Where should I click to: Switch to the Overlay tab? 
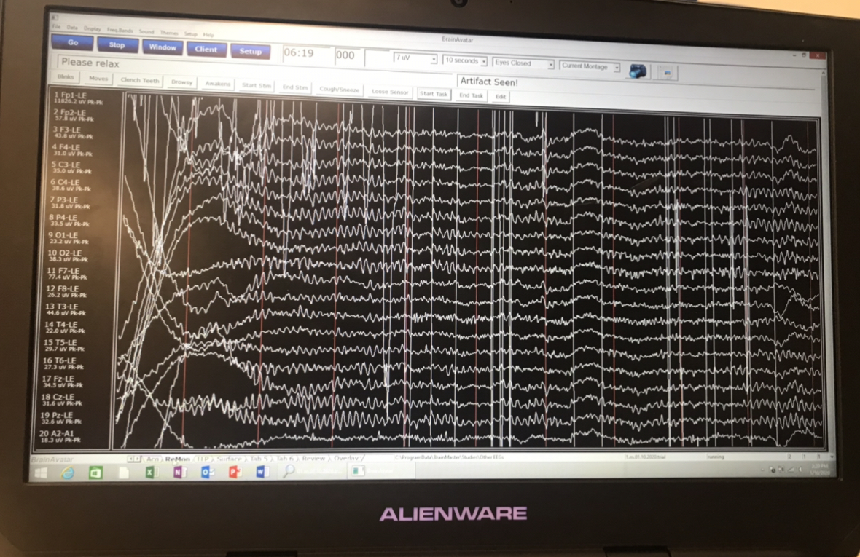click(x=345, y=458)
